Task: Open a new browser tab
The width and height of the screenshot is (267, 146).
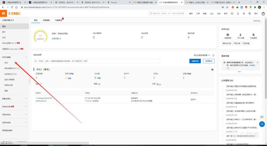Action: (239, 2)
